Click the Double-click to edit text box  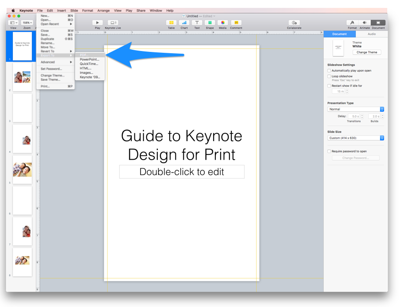181,172
